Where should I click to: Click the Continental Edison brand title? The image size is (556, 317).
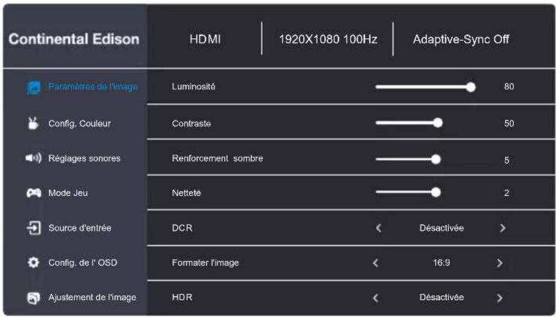pyautogui.click(x=74, y=39)
